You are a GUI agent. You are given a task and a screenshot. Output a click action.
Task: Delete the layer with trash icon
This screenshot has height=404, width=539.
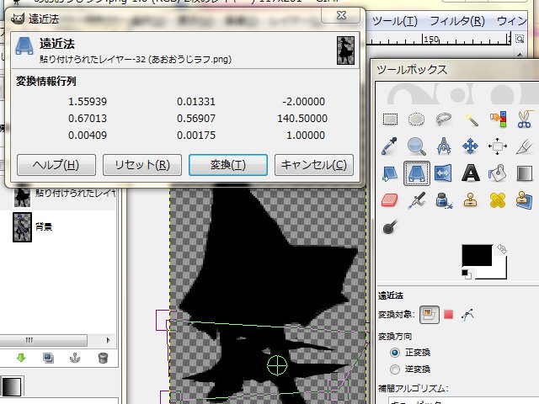[103, 358]
